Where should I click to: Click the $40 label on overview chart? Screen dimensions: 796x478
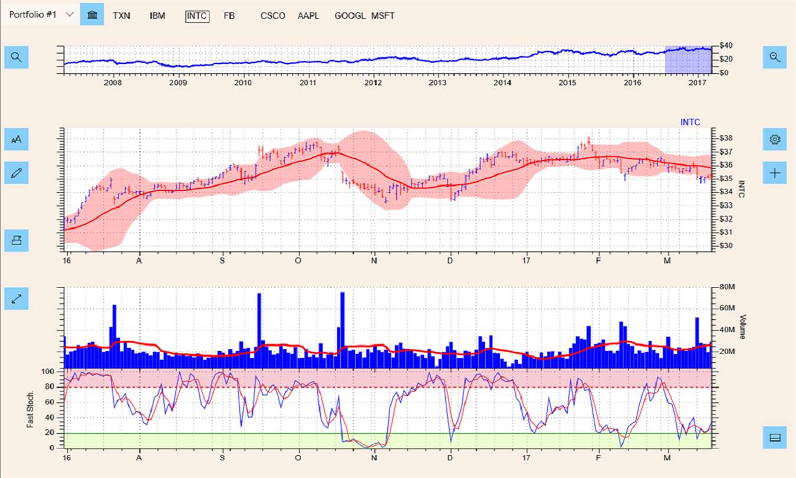pos(726,45)
